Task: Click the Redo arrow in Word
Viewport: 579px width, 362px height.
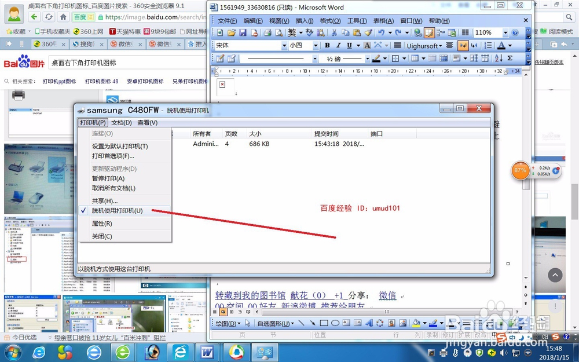Action: 398,33
